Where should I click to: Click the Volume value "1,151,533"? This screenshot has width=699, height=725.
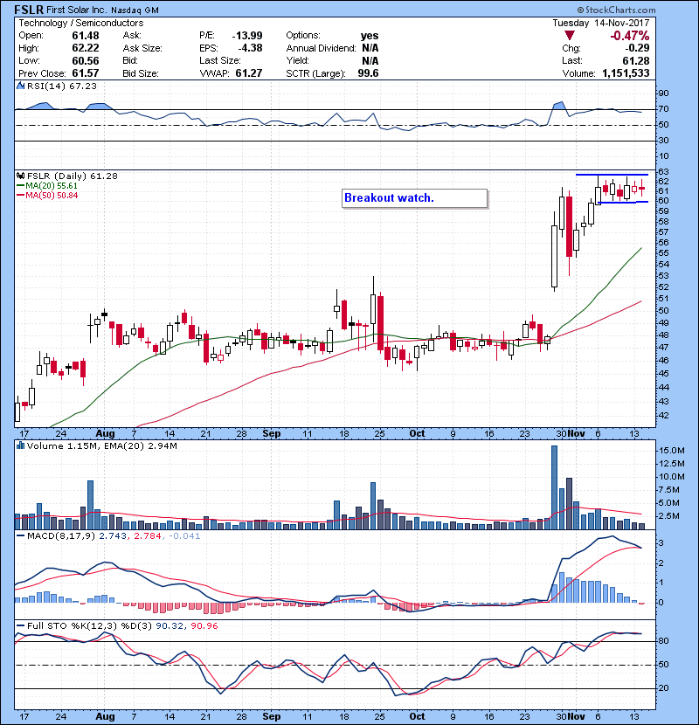click(626, 73)
